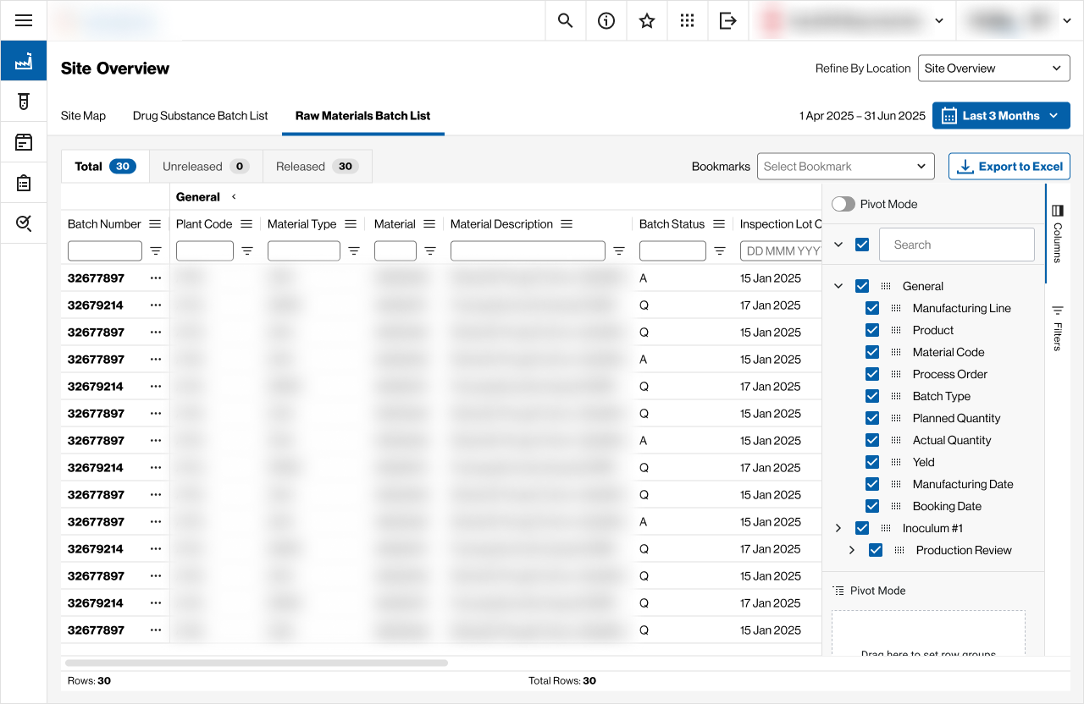Click the filter icon under Batch Status
This screenshot has height=704, width=1084.
720,251
